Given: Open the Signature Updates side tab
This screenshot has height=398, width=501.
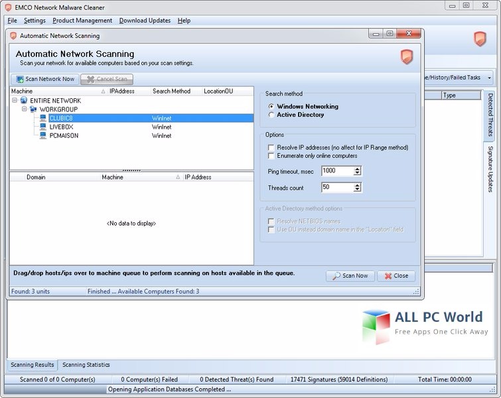Looking at the screenshot, I should tap(490, 168).
